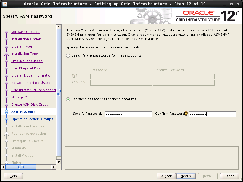Image resolution: width=243 pixels, height=182 pixels.
Task: Focus the Specify Password input field
Action: pyautogui.click(x=128, y=114)
